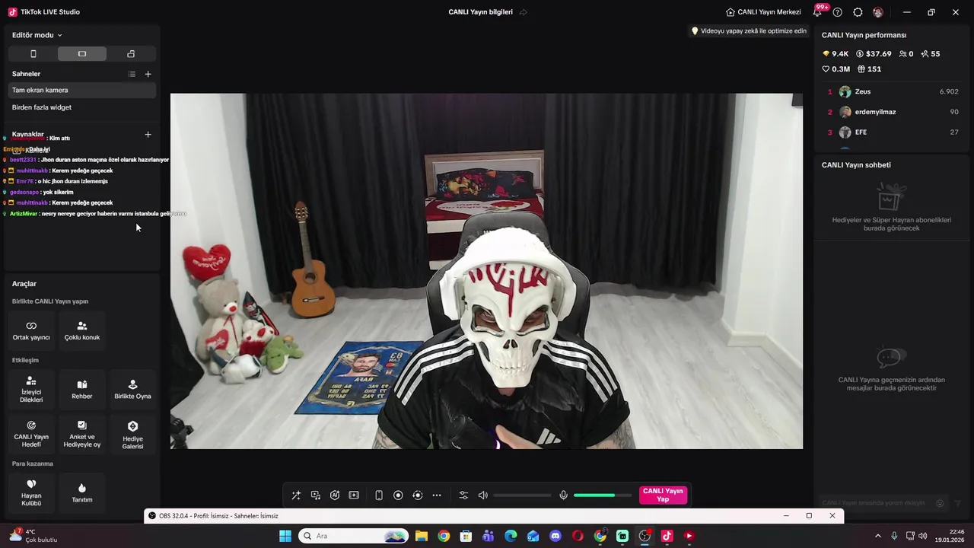The width and height of the screenshot is (974, 548).
Task: Switch to dual-screen layout mode
Action: tap(131, 54)
